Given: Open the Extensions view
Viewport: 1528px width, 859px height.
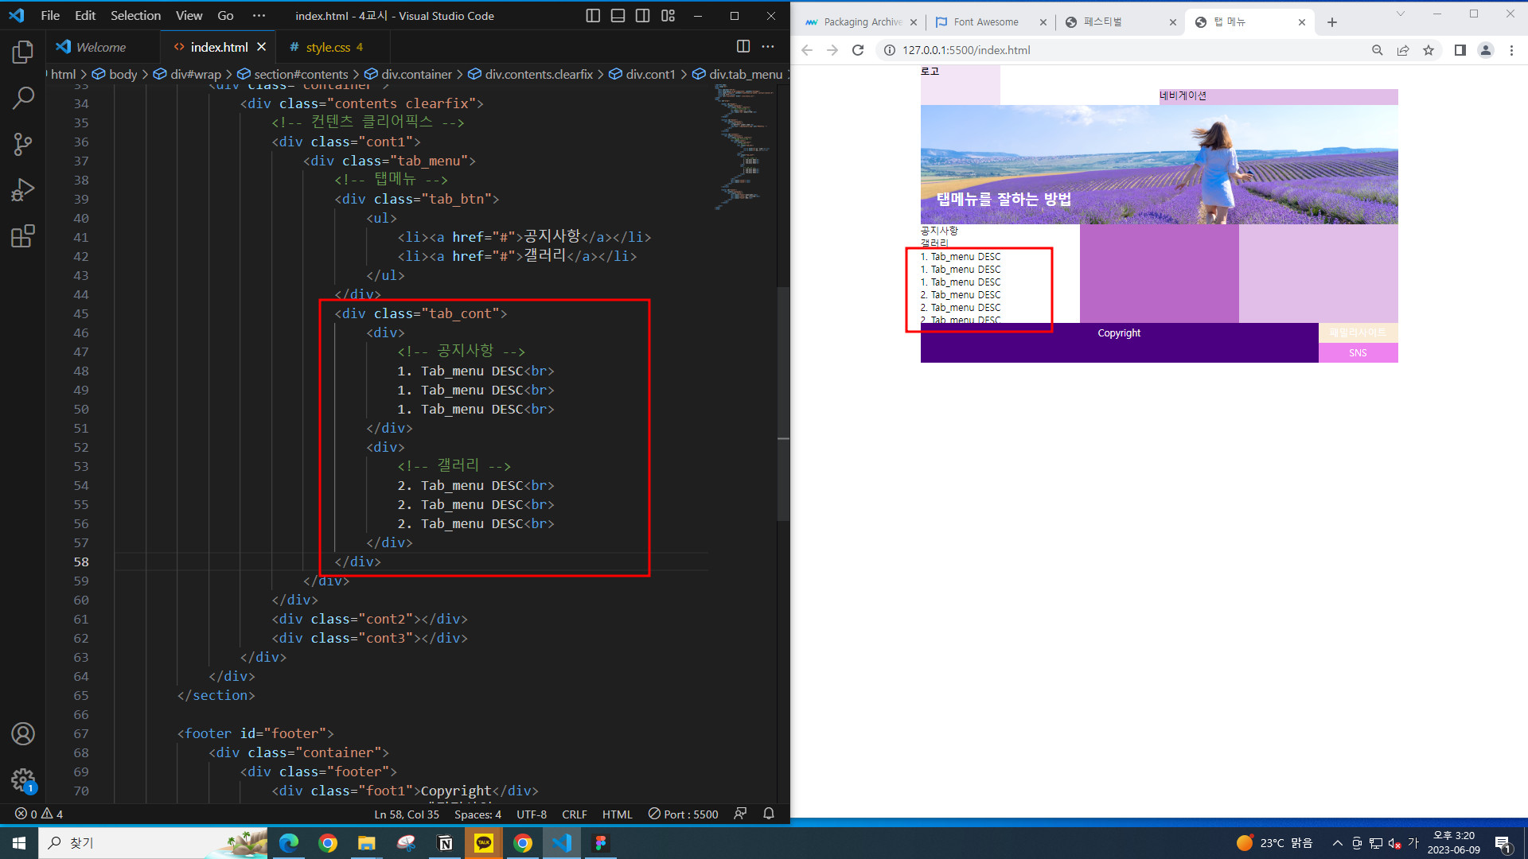Looking at the screenshot, I should click(23, 236).
